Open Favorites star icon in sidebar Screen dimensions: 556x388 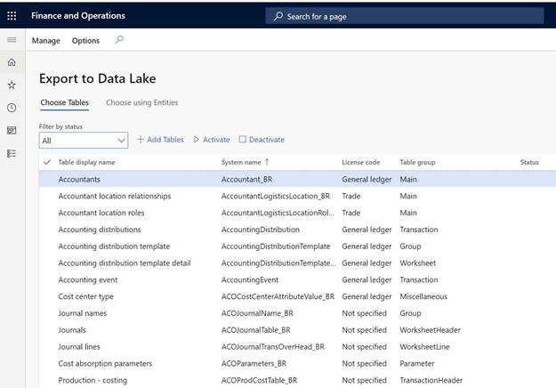click(x=12, y=85)
